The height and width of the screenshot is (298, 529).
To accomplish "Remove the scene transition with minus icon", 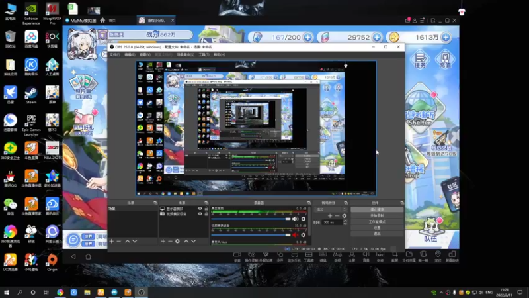I will (337, 216).
